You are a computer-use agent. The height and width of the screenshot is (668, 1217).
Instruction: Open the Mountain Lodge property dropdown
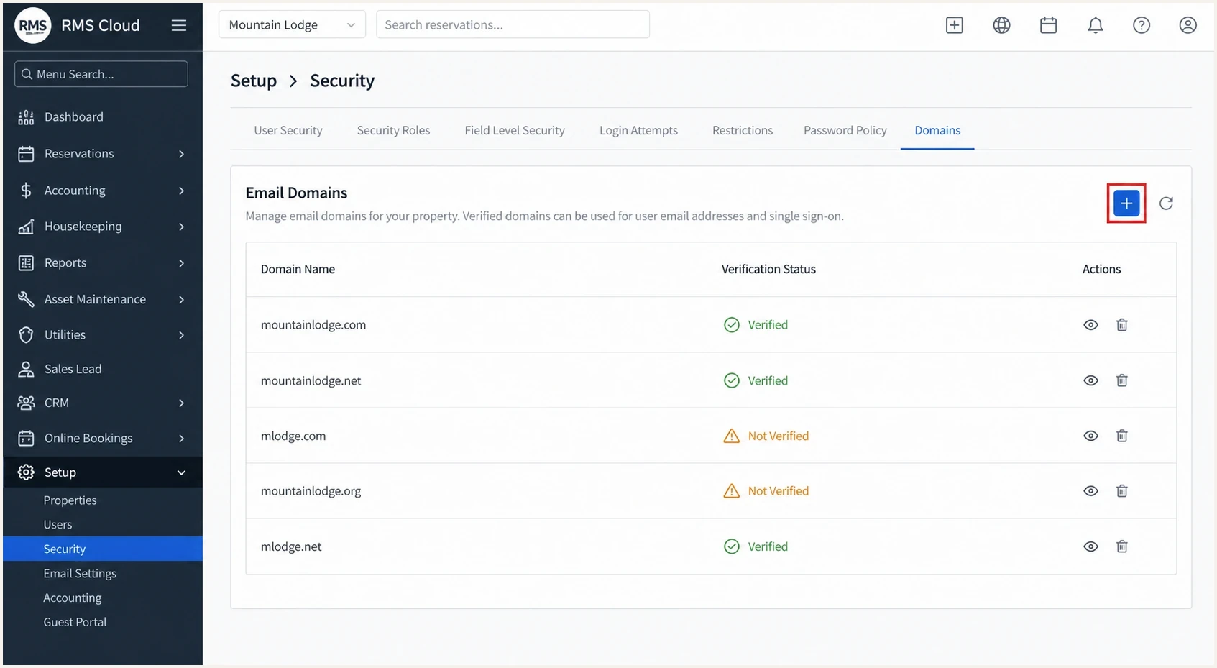click(292, 24)
